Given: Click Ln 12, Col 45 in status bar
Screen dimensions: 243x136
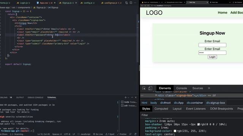Looking at the screenshot, I should coord(43,134).
